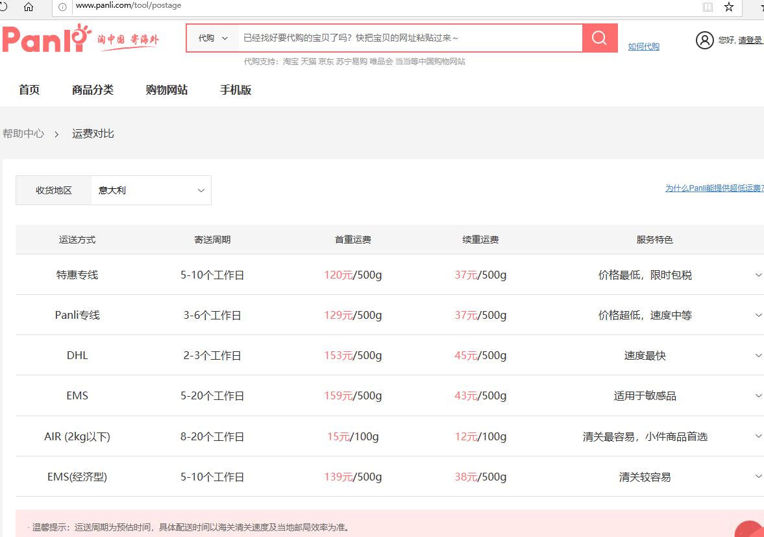Expand the 特惠专线 shipping row details
This screenshot has width=764, height=537.
point(758,275)
